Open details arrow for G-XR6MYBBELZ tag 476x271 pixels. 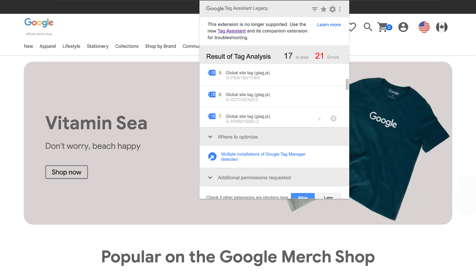319,119
